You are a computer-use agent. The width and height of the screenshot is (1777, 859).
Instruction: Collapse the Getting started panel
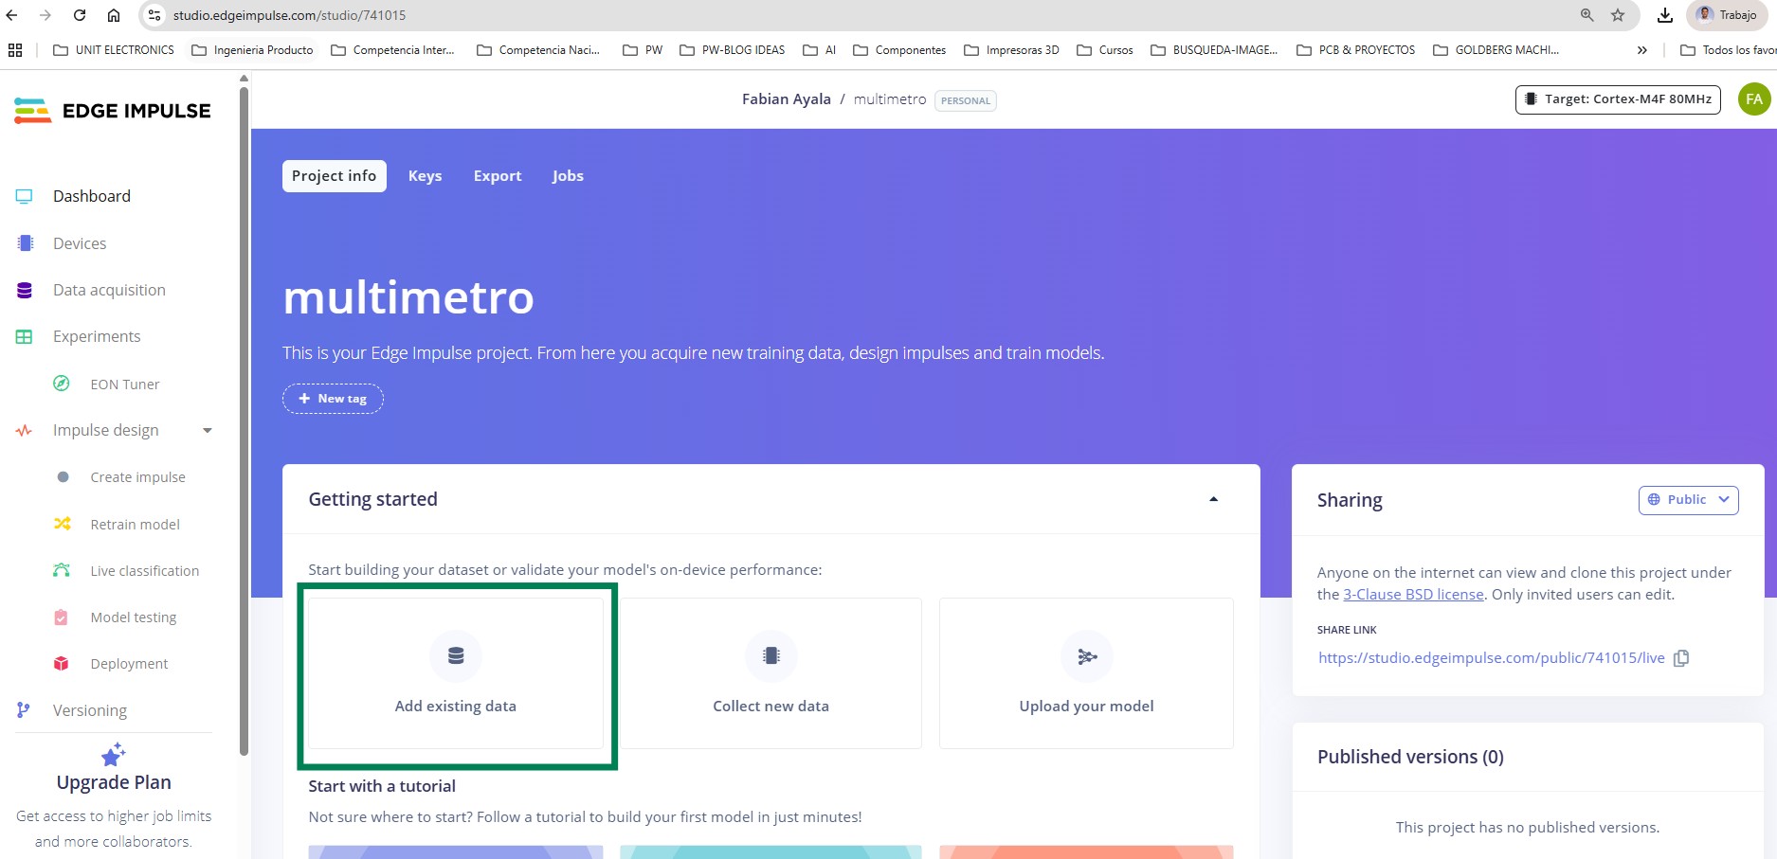pyautogui.click(x=1213, y=499)
